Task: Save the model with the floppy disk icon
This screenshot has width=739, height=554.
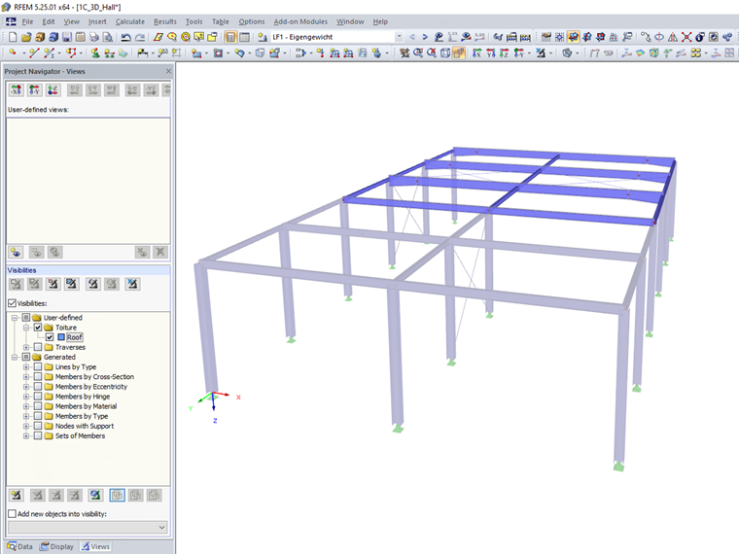Action: (x=67, y=37)
